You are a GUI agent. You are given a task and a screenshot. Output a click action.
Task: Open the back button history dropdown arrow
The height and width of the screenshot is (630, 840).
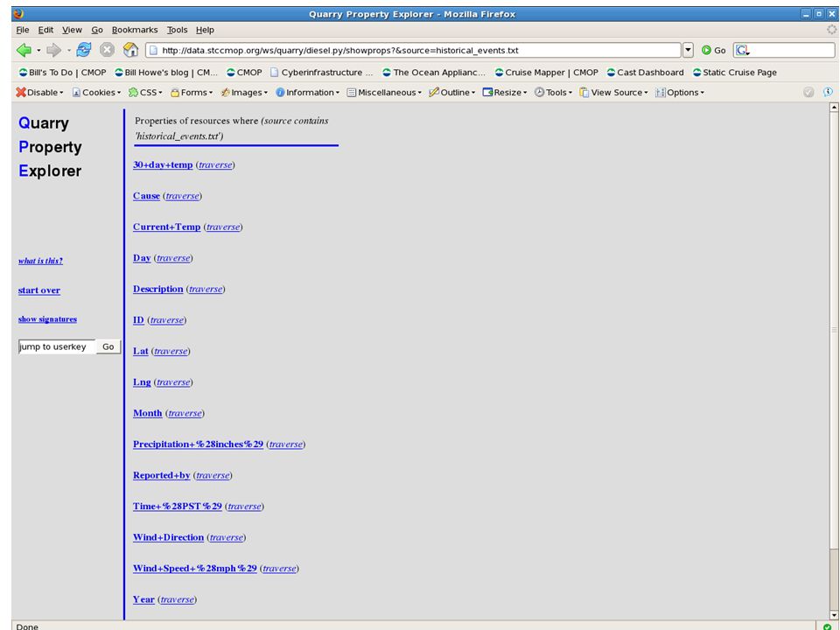click(x=38, y=51)
